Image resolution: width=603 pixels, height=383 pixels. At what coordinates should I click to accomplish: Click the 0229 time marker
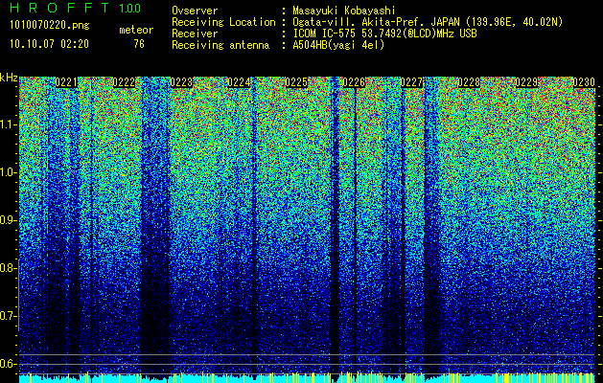click(526, 82)
